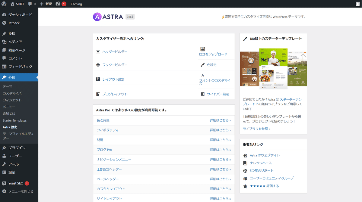This screenshot has height=202, width=362.
Task: Open テーマ submenu item
Action: click(x=8, y=86)
